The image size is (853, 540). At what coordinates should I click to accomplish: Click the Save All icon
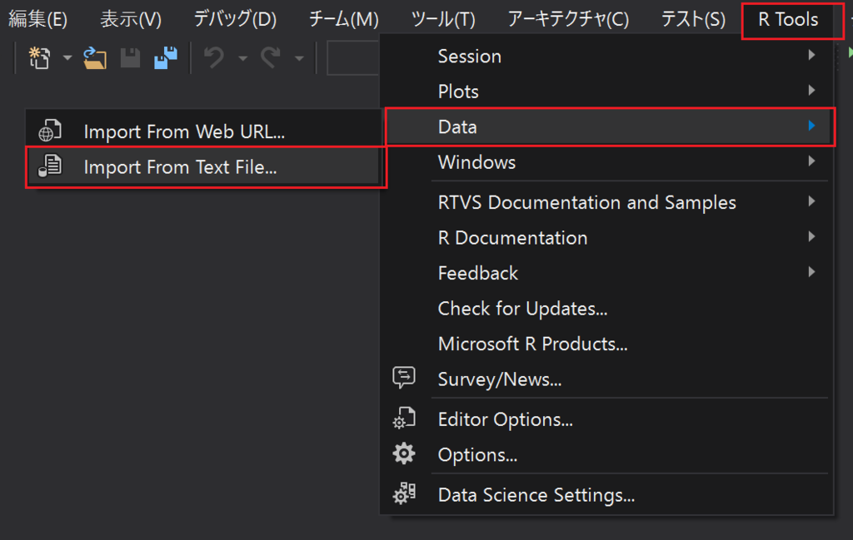pyautogui.click(x=166, y=58)
